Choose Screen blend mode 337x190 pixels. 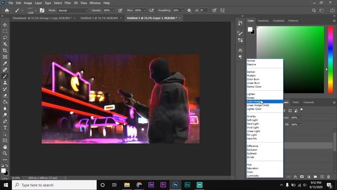265,98
